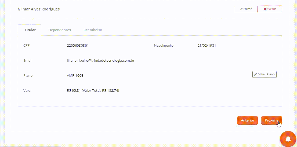297x147 pixels.
Task: Switch to the Titular tab
Action: tap(30, 30)
